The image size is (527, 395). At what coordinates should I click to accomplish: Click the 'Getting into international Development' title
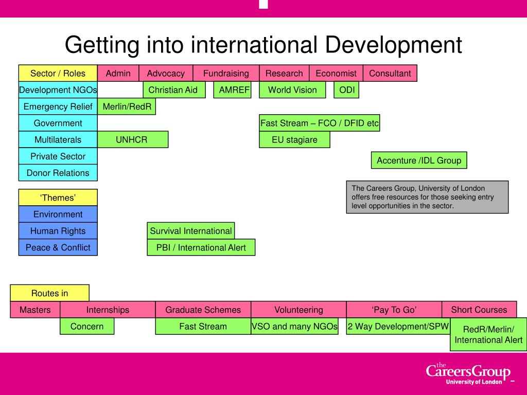(x=263, y=45)
